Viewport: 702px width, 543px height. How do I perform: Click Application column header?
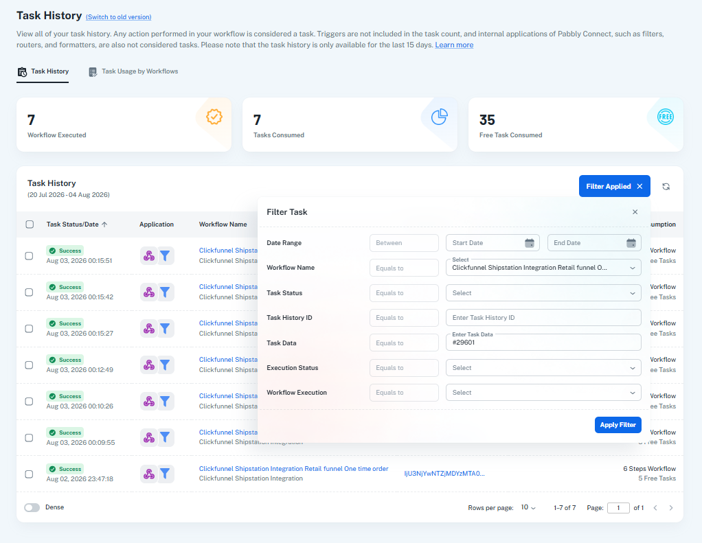click(156, 224)
